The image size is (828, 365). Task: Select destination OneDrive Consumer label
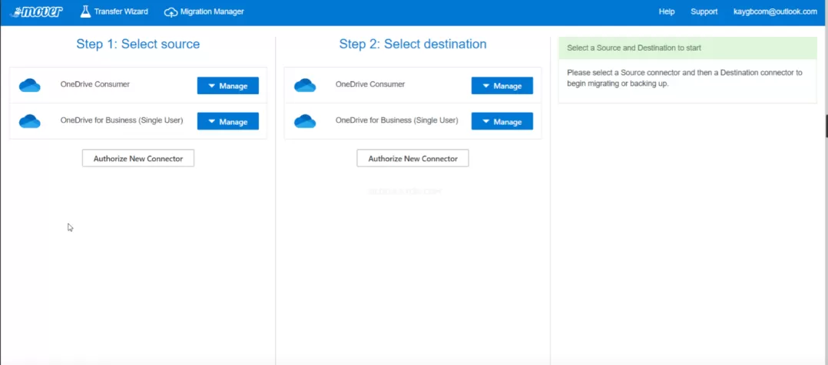click(370, 84)
